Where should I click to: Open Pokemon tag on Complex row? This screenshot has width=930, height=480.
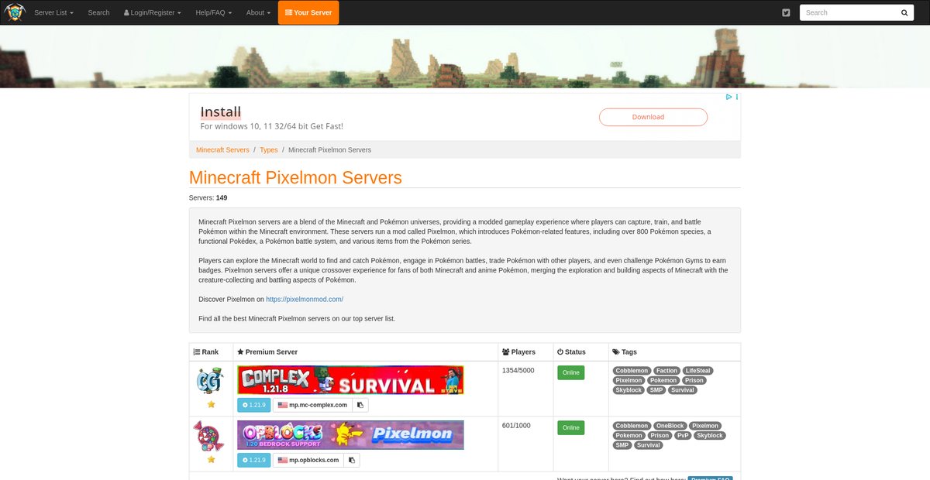663,380
